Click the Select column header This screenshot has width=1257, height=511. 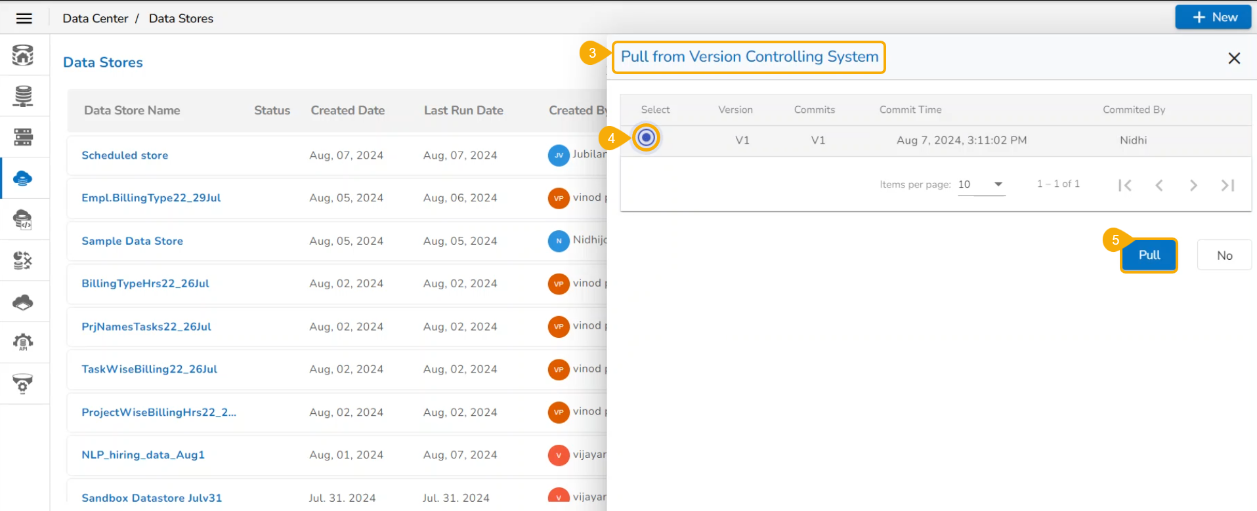click(655, 110)
